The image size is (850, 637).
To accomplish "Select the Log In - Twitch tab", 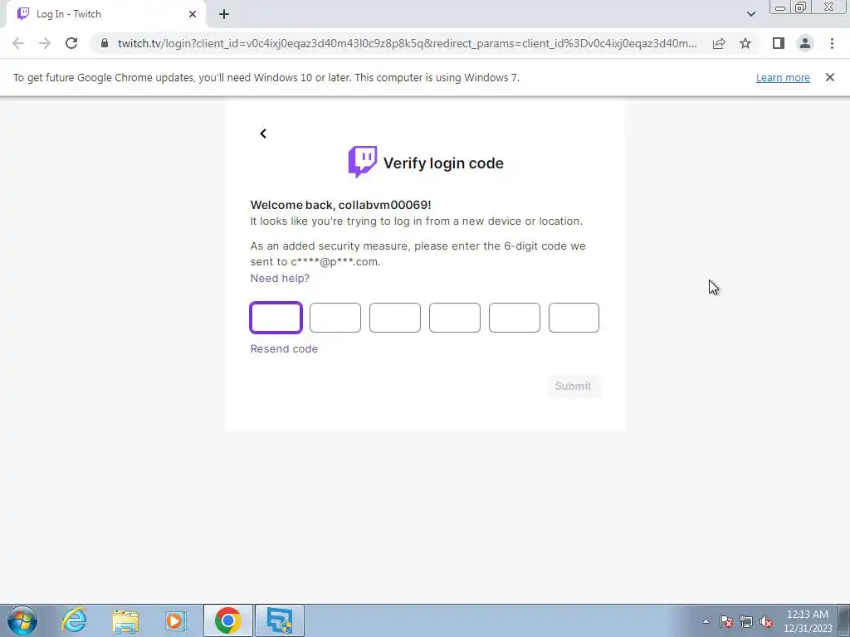I will [105, 14].
